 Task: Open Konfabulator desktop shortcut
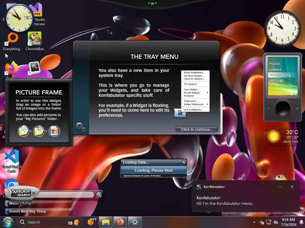coord(35,70)
